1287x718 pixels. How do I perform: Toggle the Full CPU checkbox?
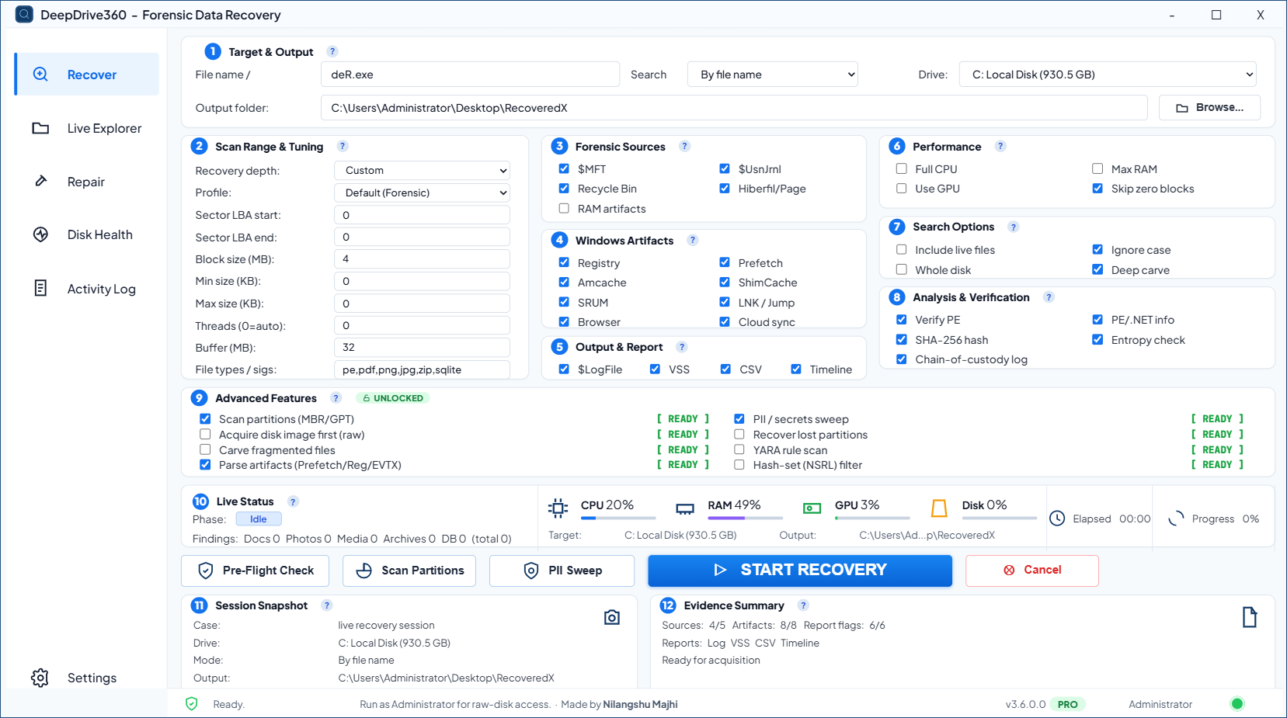pos(902,168)
